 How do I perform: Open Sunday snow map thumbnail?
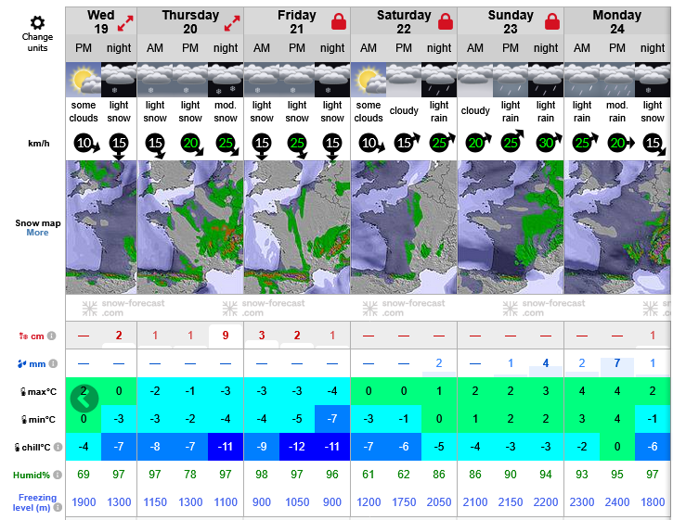pyautogui.click(x=511, y=227)
